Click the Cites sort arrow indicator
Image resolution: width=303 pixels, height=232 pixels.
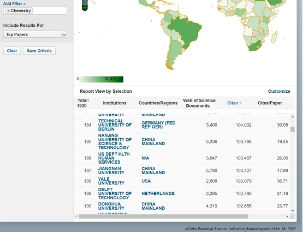(240, 103)
